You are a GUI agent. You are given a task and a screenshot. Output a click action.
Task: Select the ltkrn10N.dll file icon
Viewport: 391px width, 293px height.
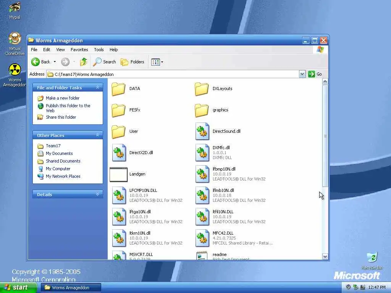click(119, 238)
